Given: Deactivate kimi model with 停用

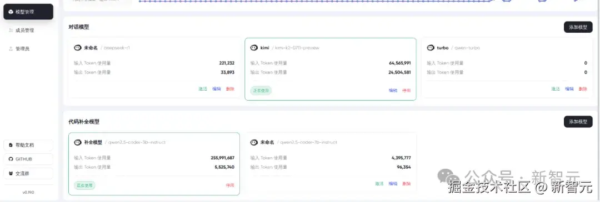Looking at the screenshot, I should [406, 90].
